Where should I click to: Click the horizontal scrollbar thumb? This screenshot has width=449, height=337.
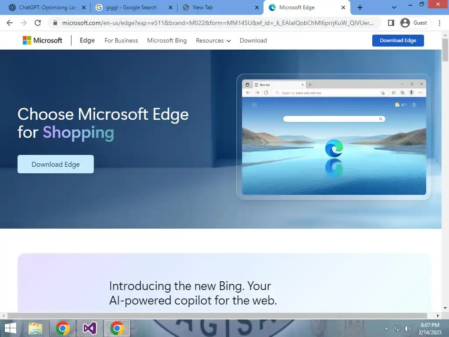tap(217, 315)
